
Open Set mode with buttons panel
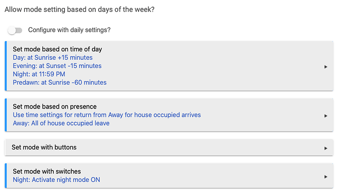click(169, 148)
